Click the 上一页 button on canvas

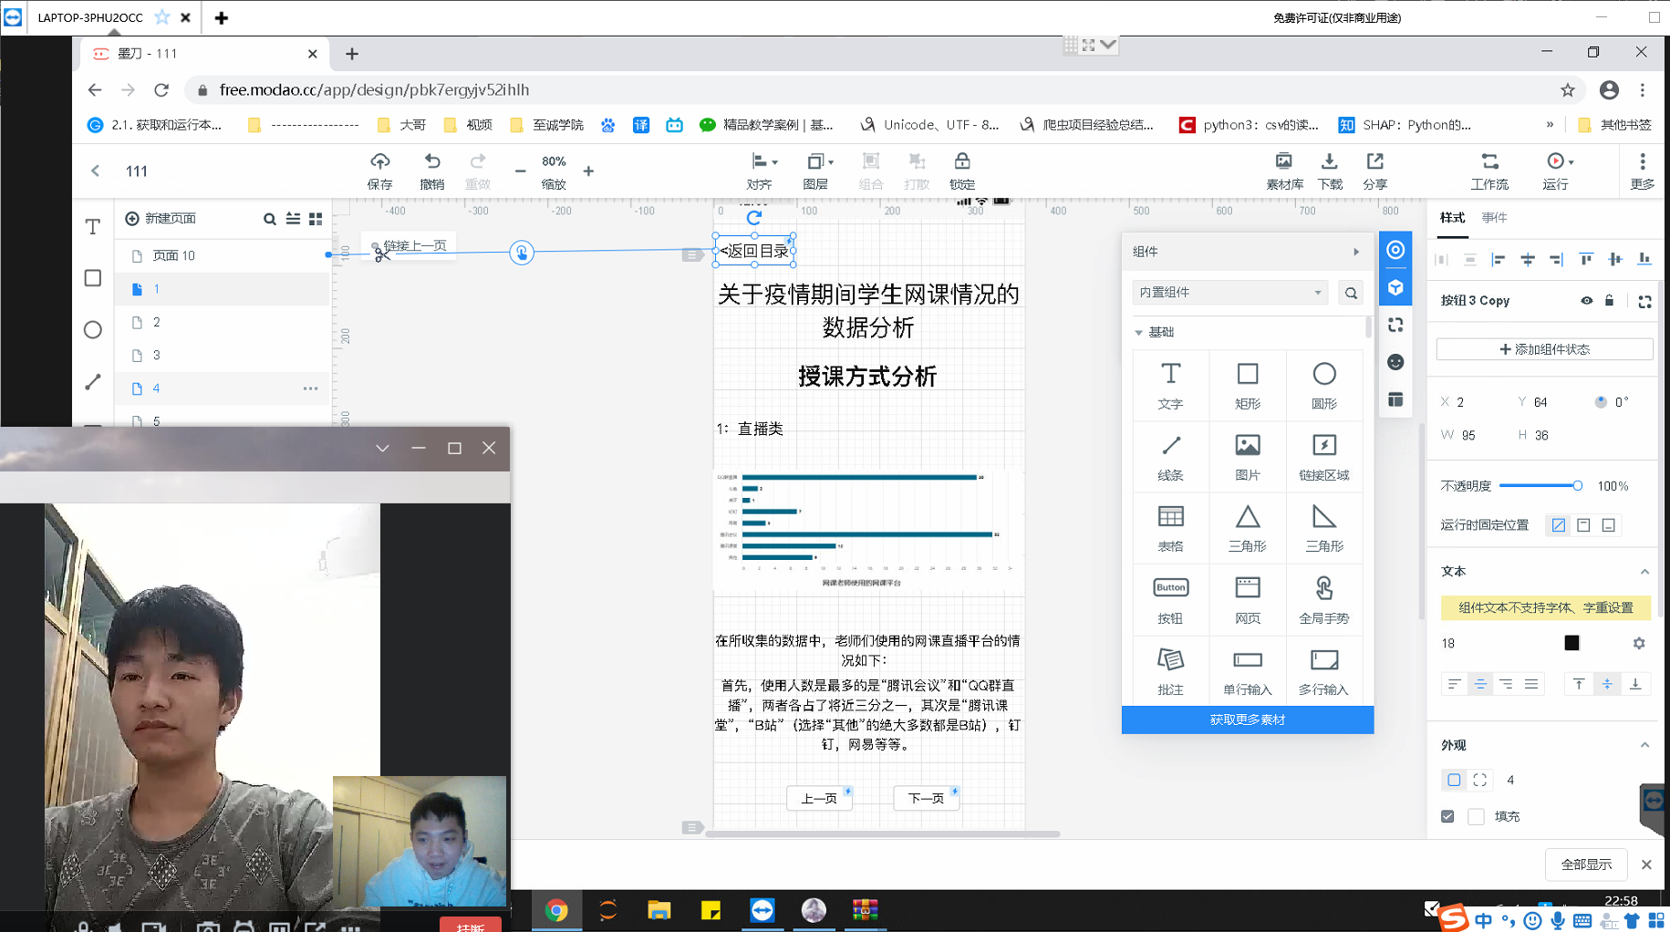pos(819,798)
